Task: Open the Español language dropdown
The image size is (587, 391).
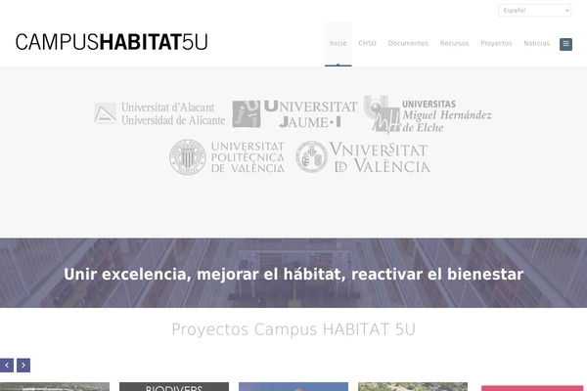Action: pyautogui.click(x=534, y=11)
